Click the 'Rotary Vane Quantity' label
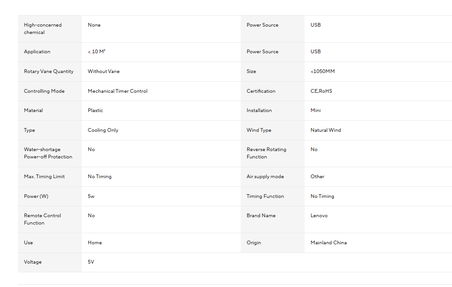 (48, 72)
